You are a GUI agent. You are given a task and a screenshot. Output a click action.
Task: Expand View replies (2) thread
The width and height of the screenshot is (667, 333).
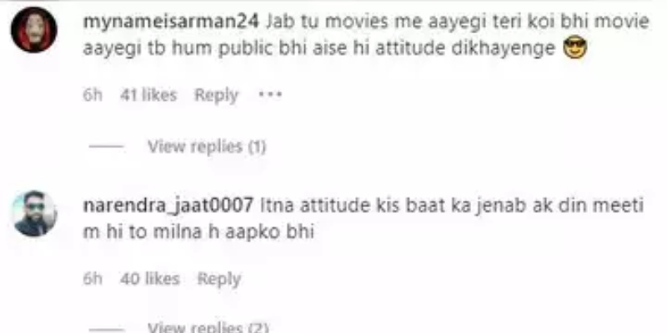click(208, 327)
